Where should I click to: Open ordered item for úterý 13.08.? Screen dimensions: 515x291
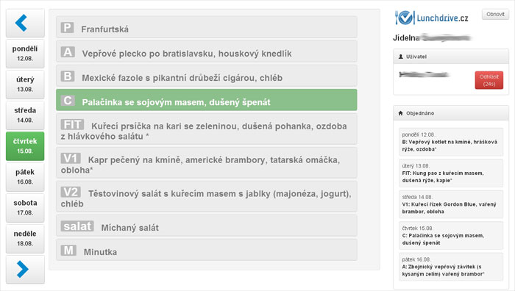click(450, 173)
